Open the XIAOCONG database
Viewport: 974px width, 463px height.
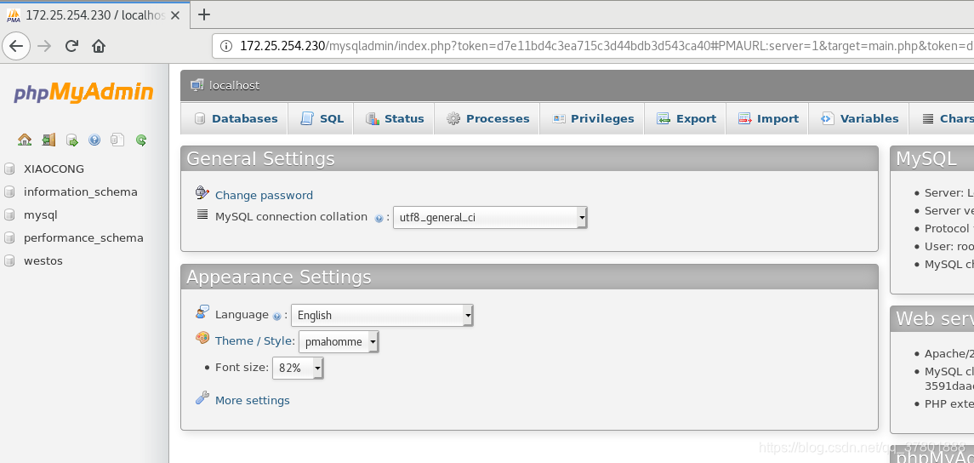pyautogui.click(x=54, y=169)
